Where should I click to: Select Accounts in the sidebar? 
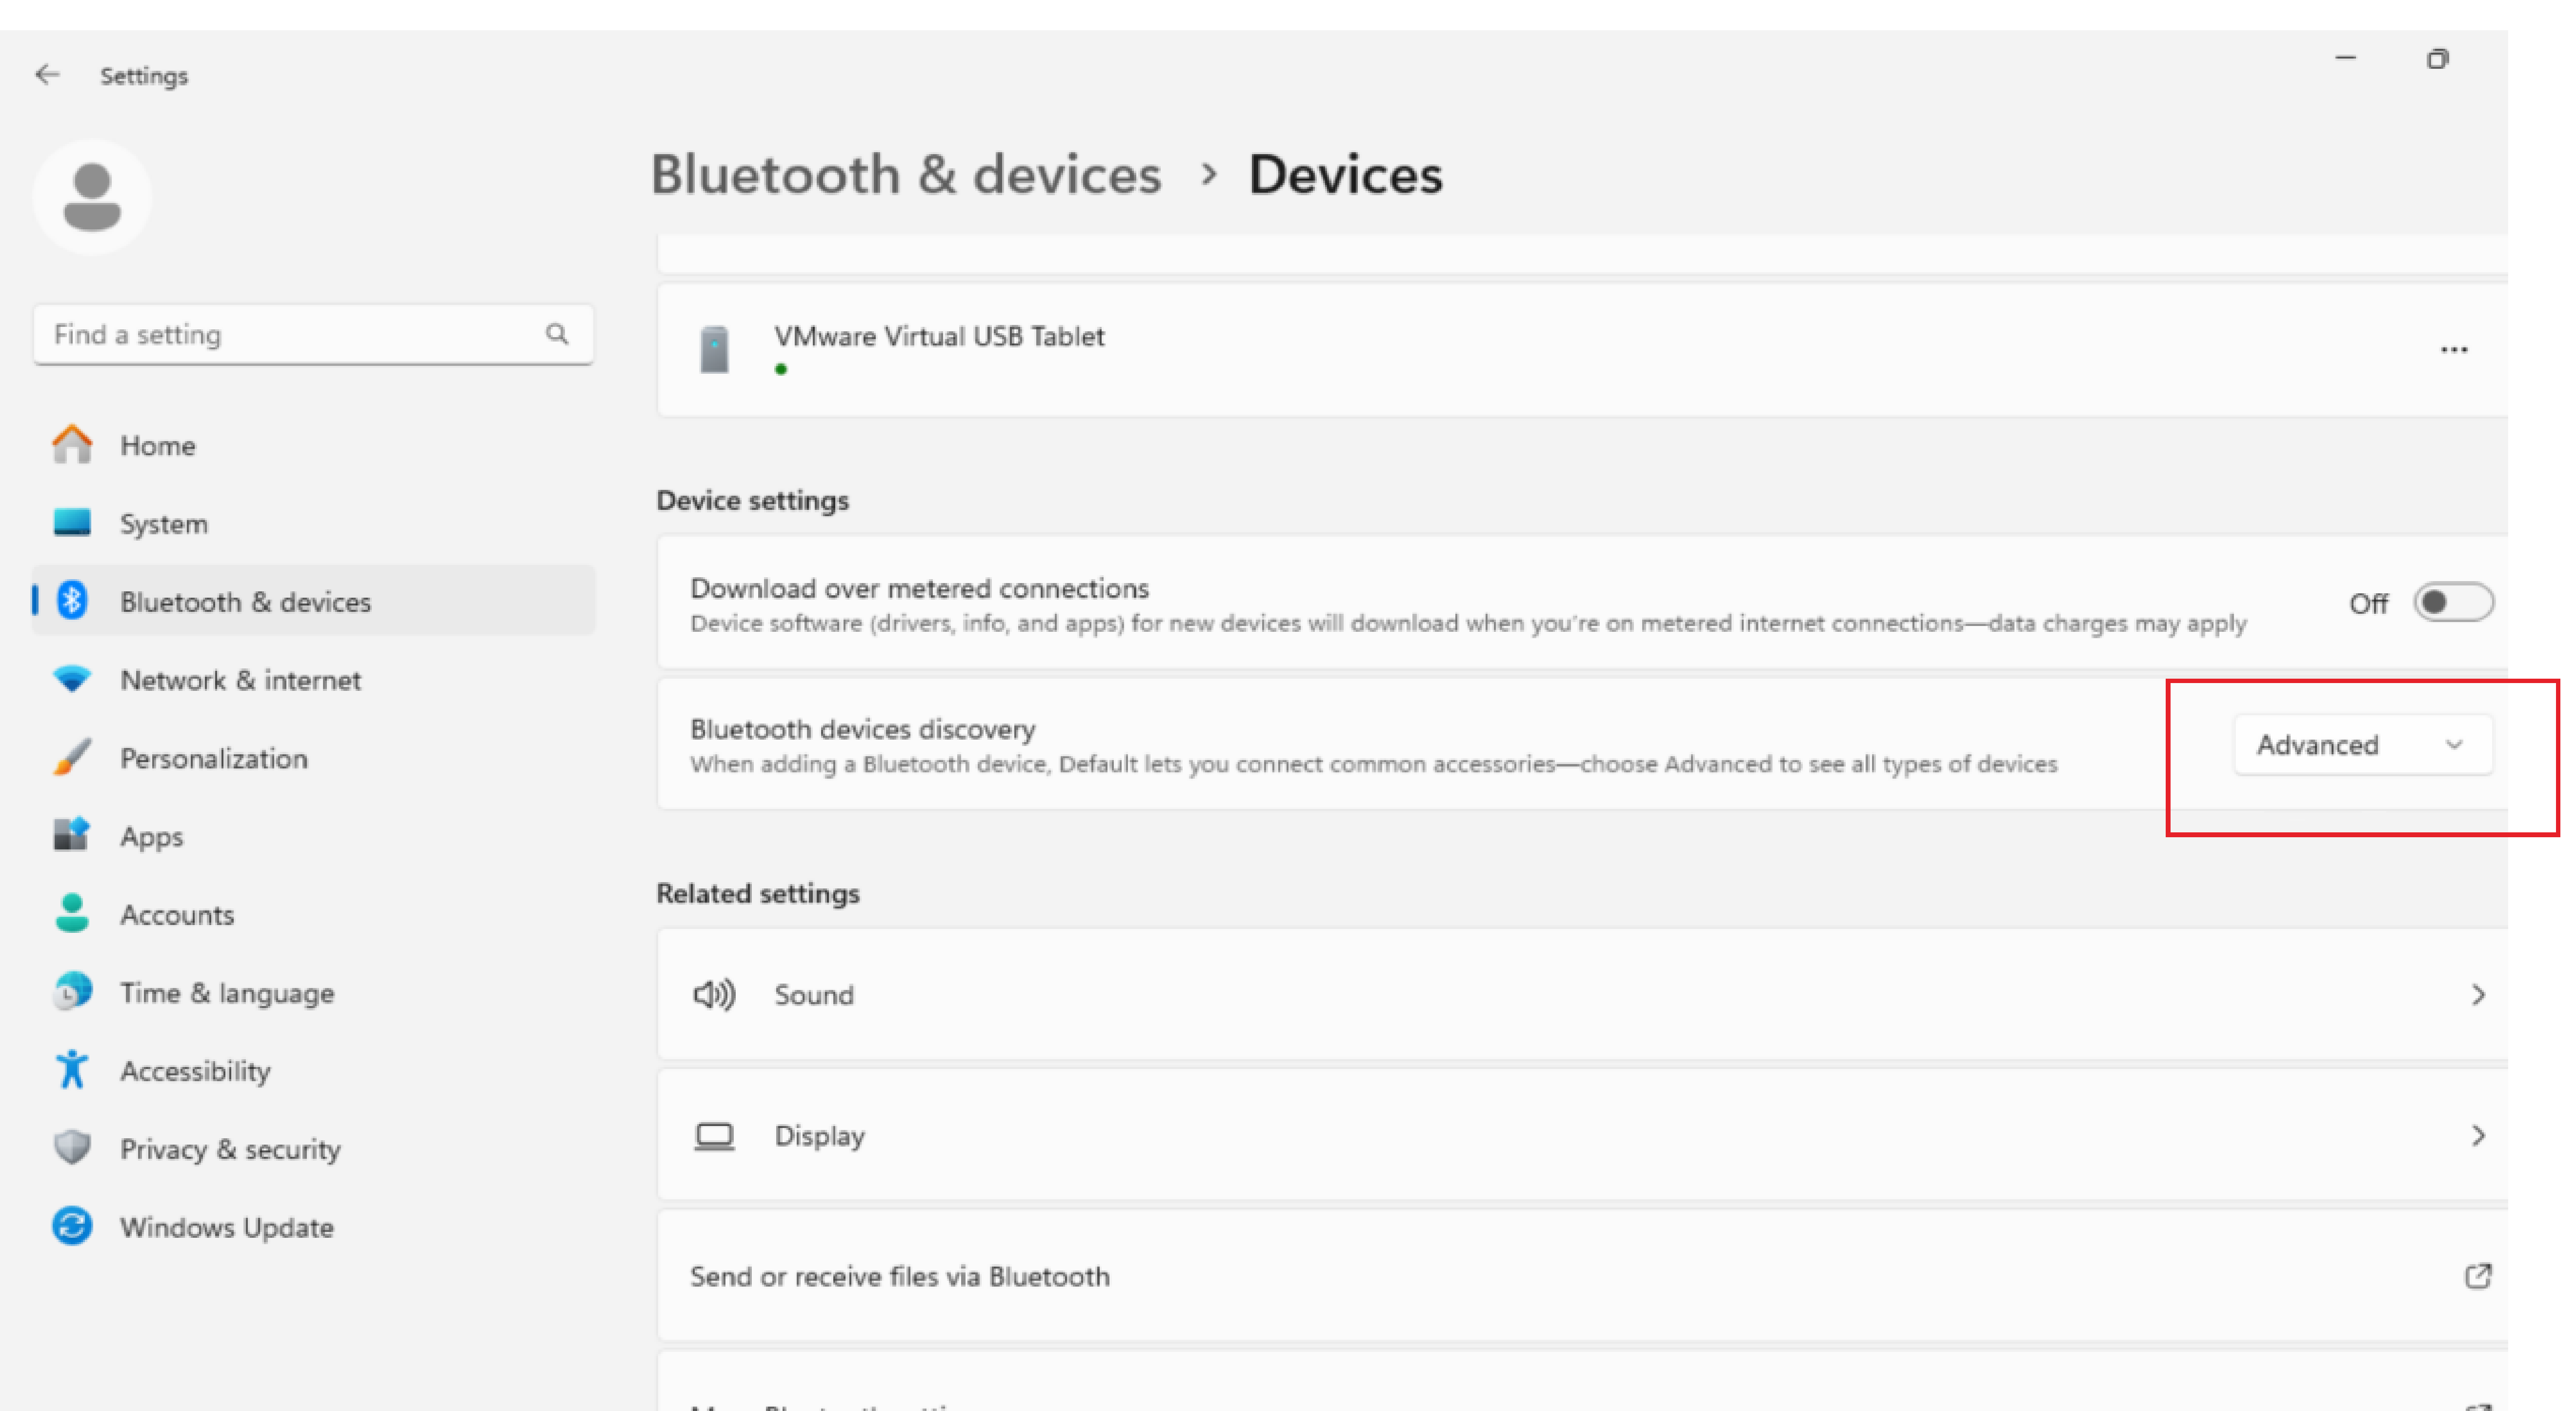coord(177,915)
